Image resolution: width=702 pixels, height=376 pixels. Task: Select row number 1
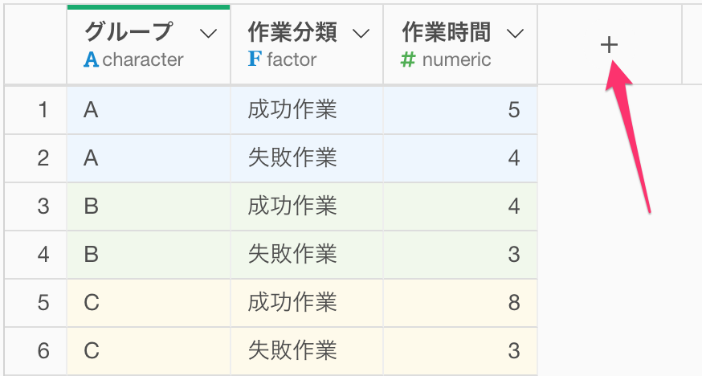(43, 109)
